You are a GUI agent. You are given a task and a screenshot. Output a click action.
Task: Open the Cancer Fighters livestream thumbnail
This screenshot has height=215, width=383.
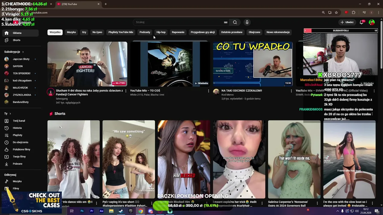[87, 64]
